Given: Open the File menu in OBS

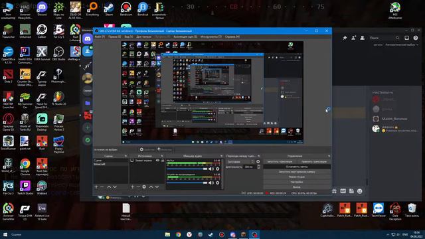Looking at the screenshot, I should tap(100, 37).
